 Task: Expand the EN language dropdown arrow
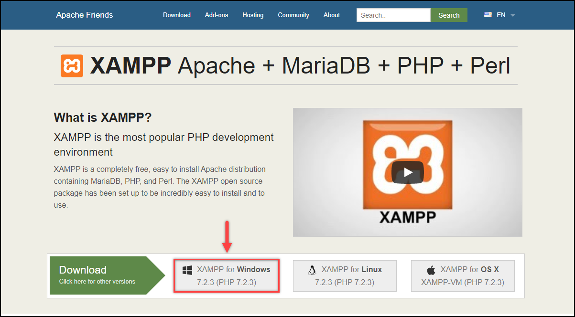pyautogui.click(x=513, y=15)
